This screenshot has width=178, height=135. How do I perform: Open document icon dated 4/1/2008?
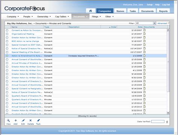click(x=144, y=70)
